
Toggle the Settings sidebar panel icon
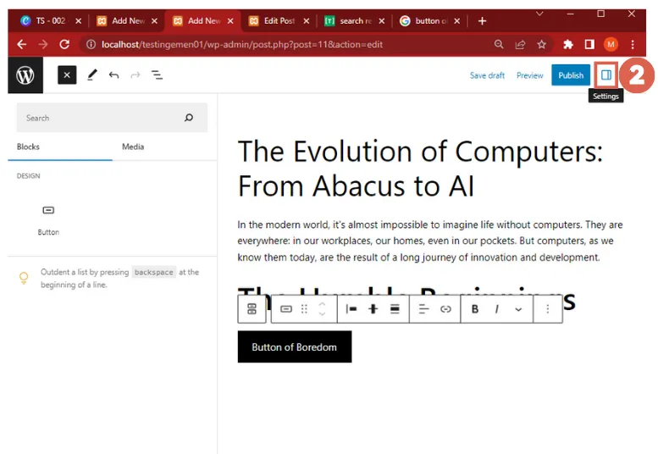(606, 75)
